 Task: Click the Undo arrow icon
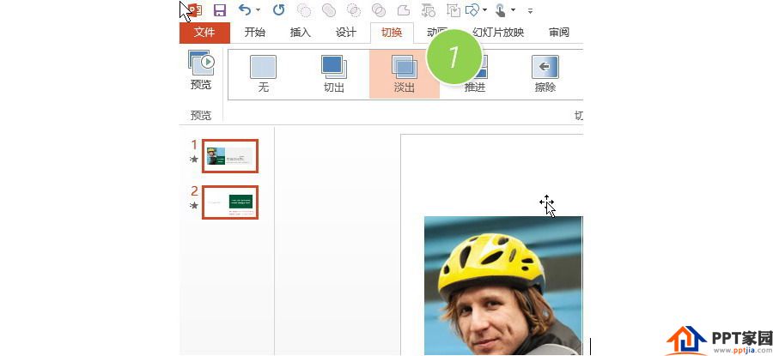[245, 10]
